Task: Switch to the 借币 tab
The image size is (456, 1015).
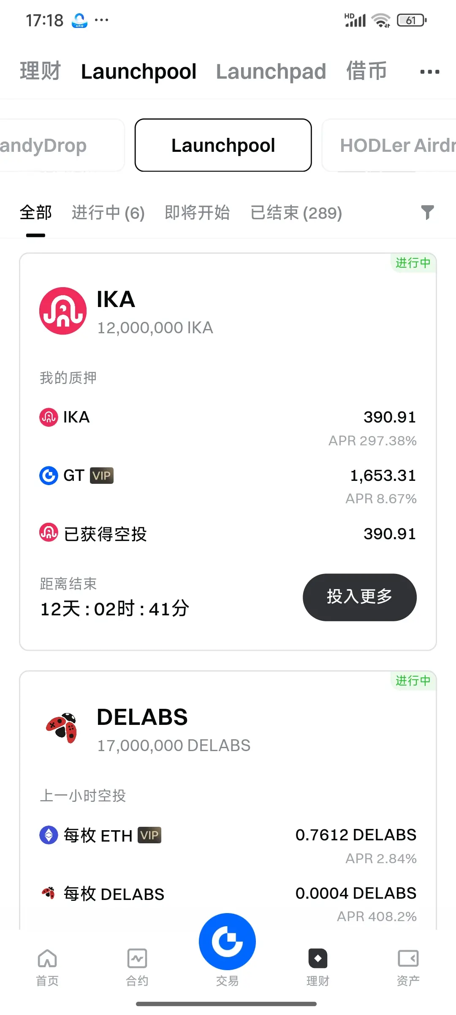Action: tap(366, 71)
